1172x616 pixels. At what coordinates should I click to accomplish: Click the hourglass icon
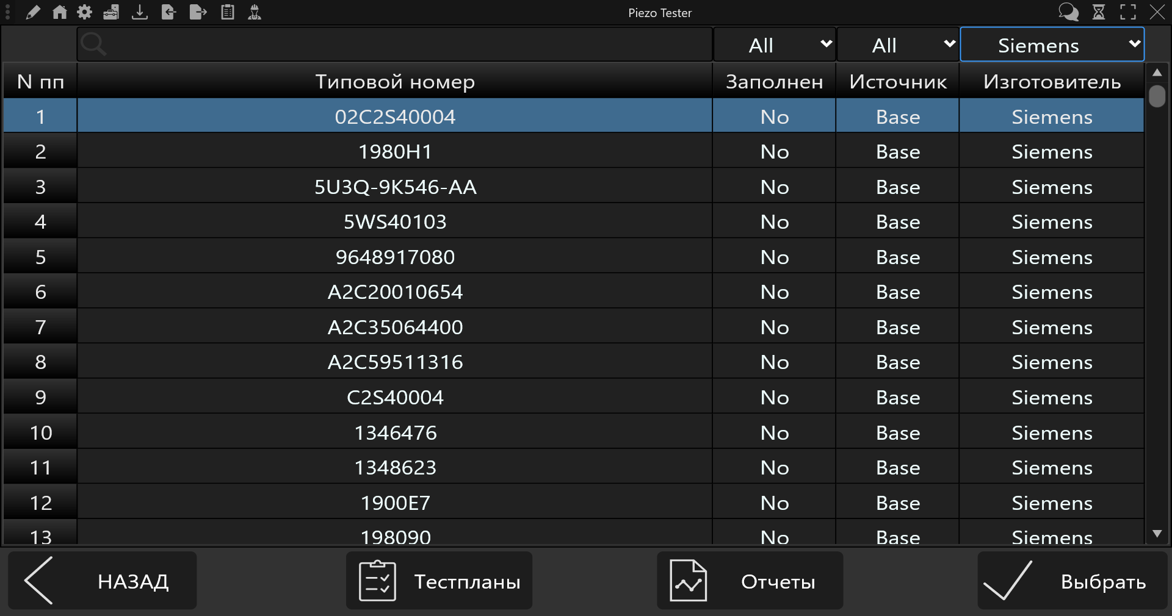click(x=1099, y=12)
